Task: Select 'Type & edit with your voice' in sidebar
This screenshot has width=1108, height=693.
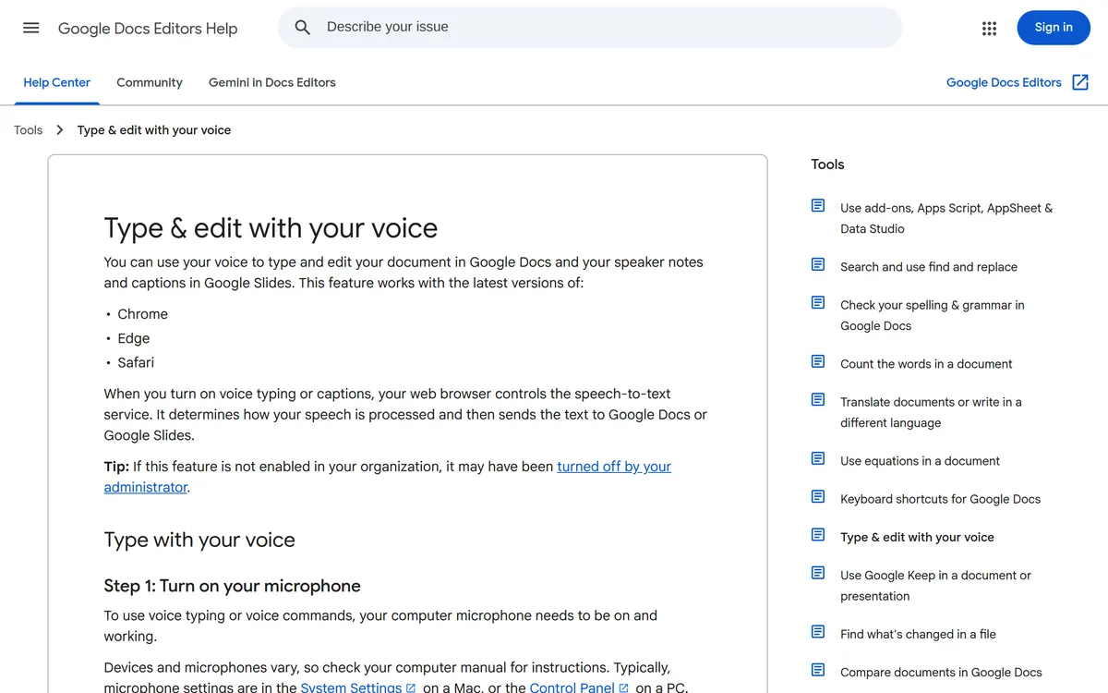Action: pos(917,537)
